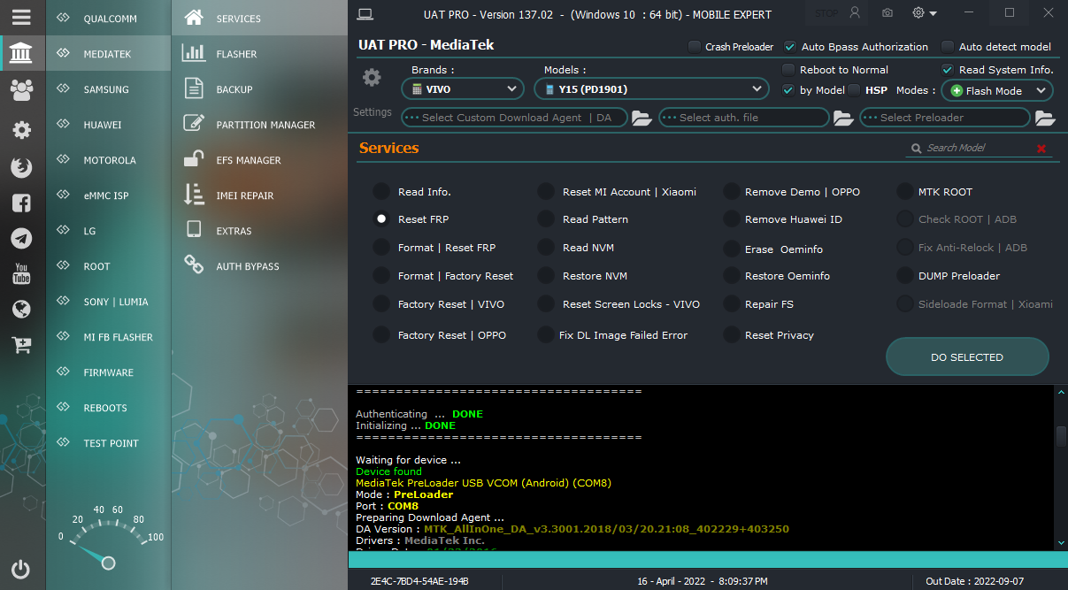Image resolution: width=1068 pixels, height=590 pixels.
Task: Click the DO SELECTED button
Action: (967, 357)
